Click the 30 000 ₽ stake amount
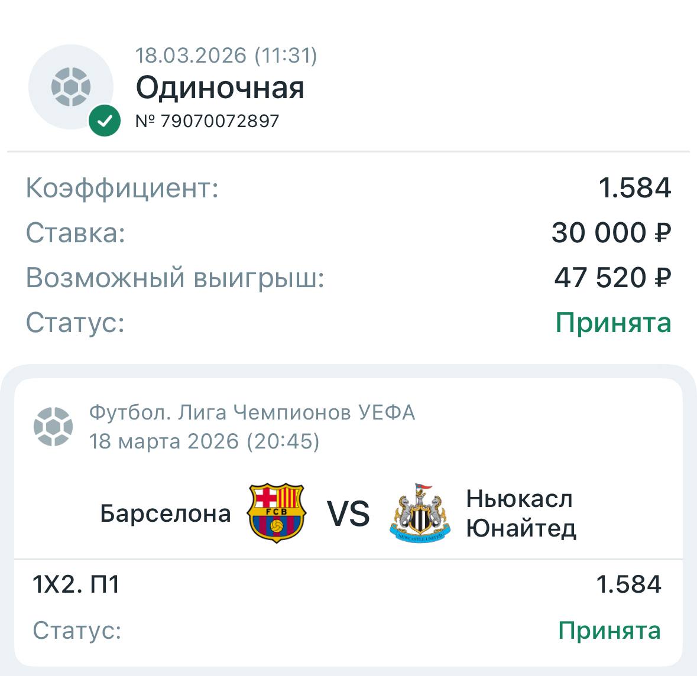 pos(611,233)
